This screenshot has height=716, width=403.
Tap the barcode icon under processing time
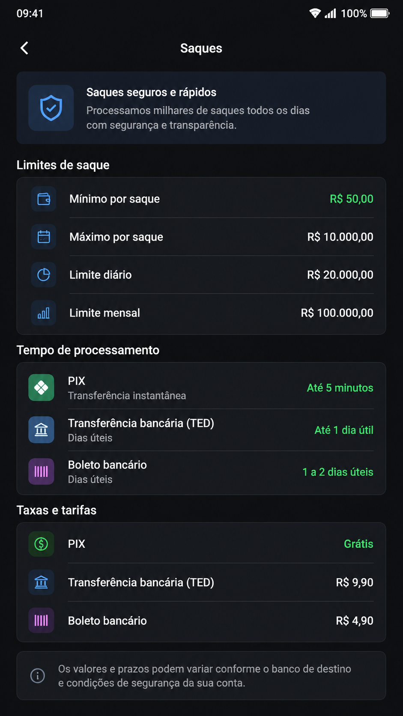(x=41, y=471)
